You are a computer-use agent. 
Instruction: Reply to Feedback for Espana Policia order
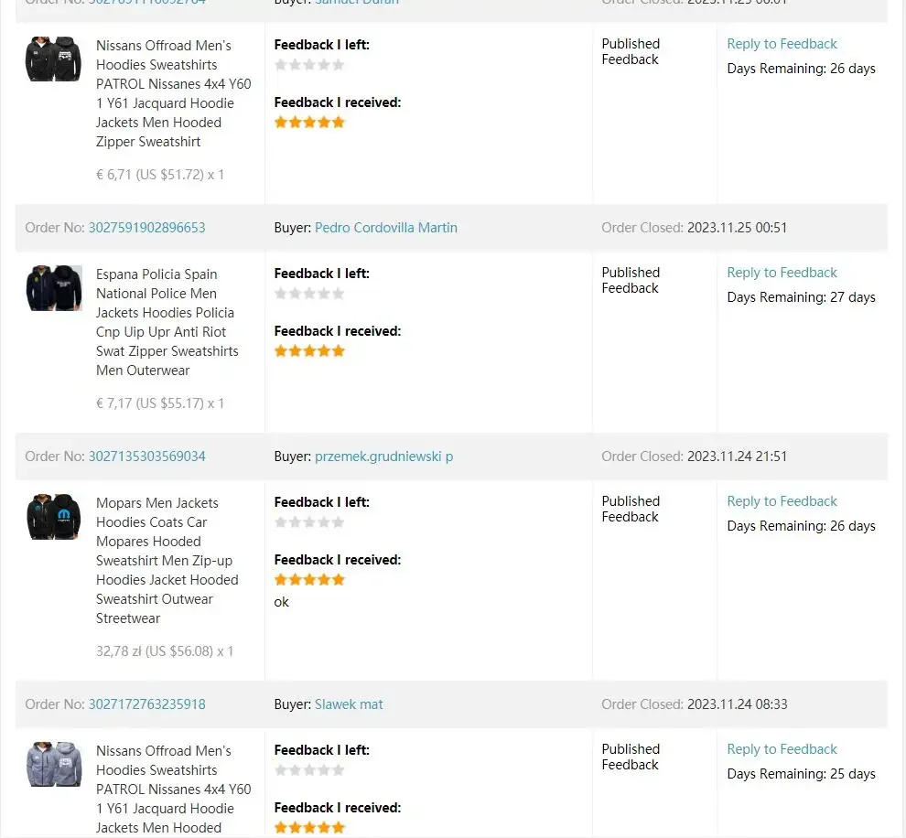(782, 273)
